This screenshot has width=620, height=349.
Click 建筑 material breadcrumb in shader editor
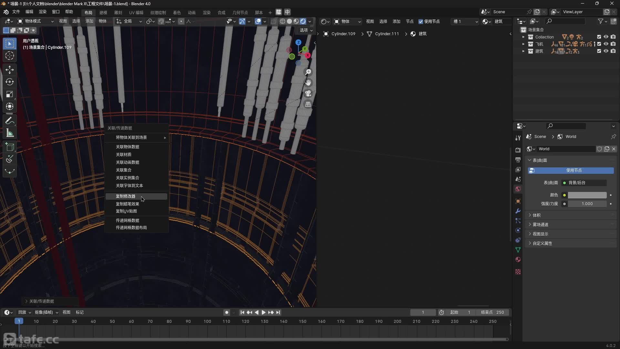point(419,34)
